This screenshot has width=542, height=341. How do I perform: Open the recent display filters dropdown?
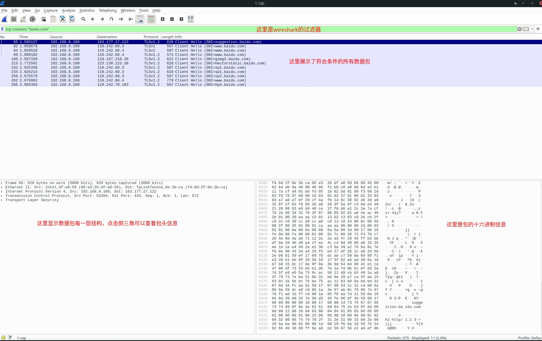coord(532,29)
